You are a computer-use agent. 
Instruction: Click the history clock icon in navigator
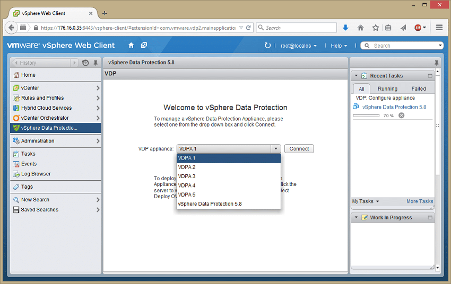tap(85, 63)
